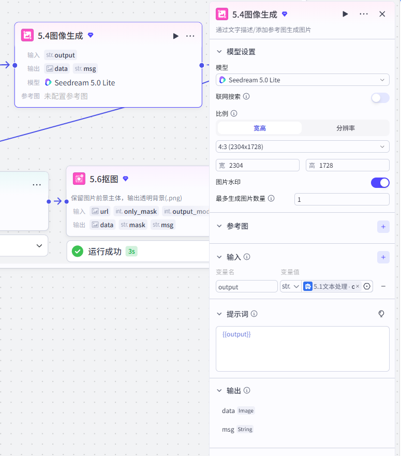Click the play icon on 5.4图像生成 canvas node

(x=175, y=36)
